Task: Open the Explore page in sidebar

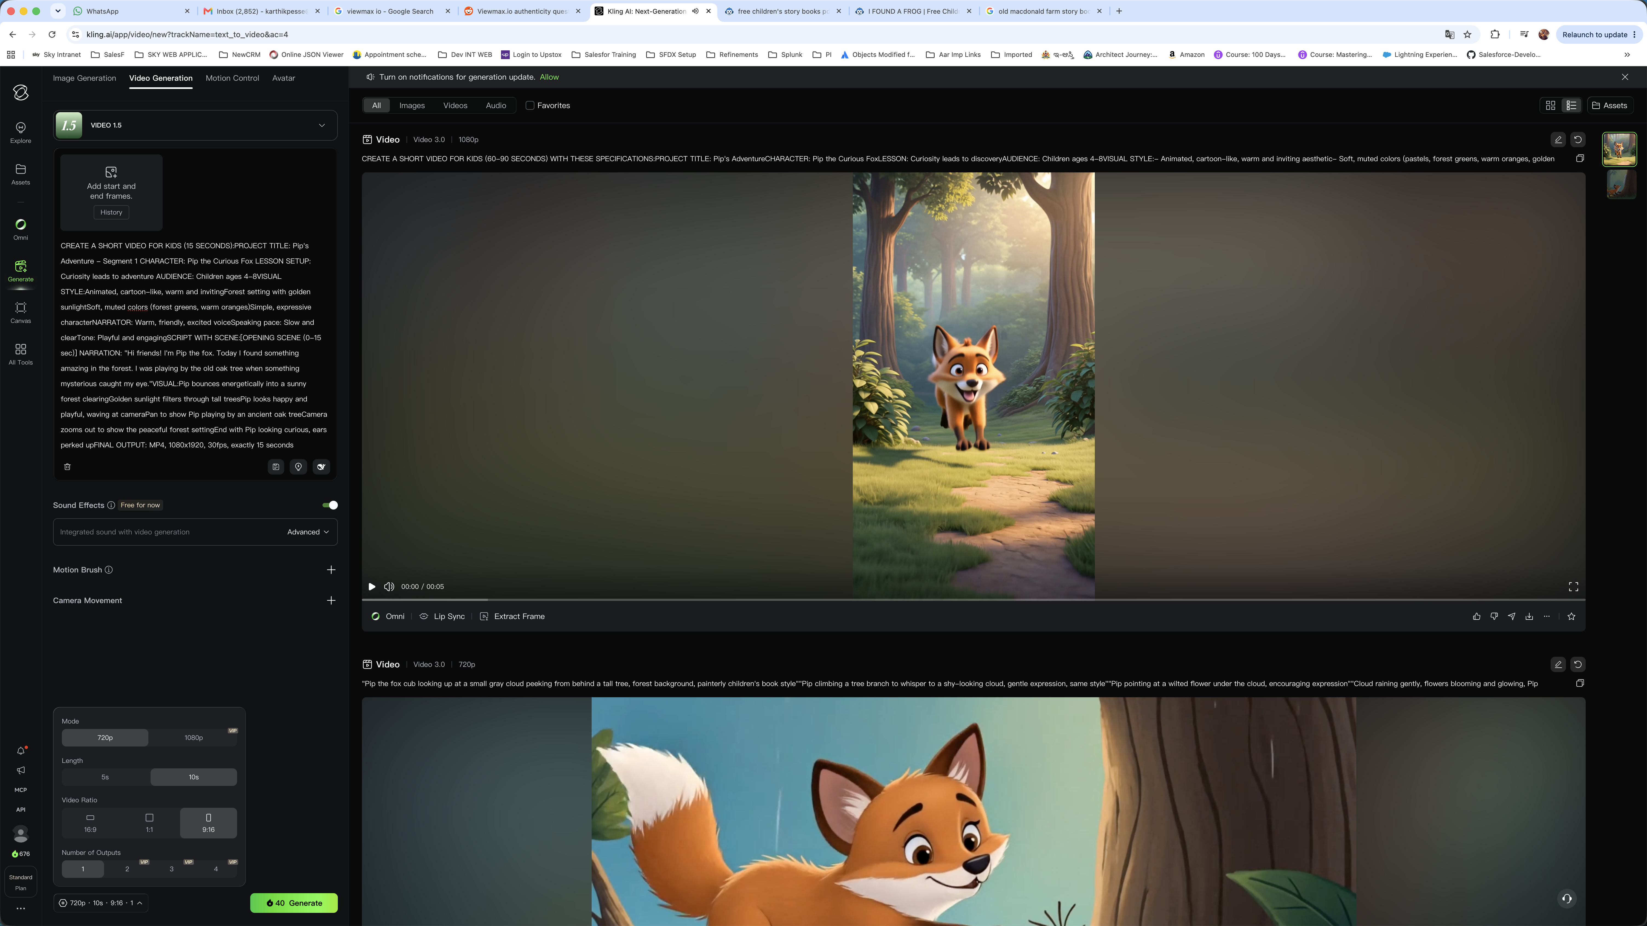Action: pos(21,132)
